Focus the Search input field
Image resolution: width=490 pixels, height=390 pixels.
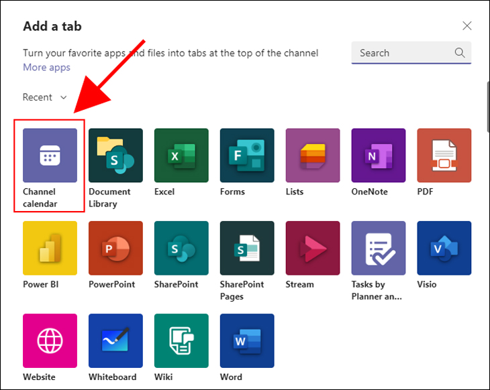click(411, 53)
